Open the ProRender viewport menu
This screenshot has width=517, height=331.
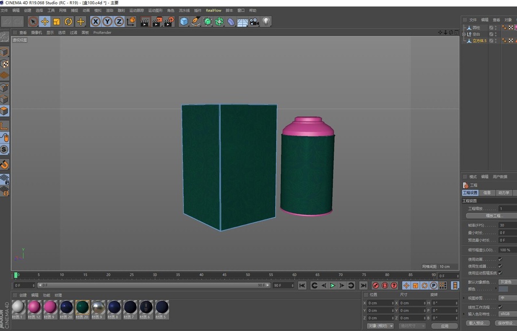tap(102, 33)
